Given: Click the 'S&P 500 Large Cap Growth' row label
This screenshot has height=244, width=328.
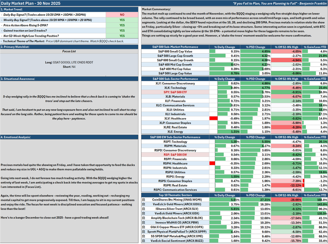Looking at the screenshot, I should pos(175,56).
